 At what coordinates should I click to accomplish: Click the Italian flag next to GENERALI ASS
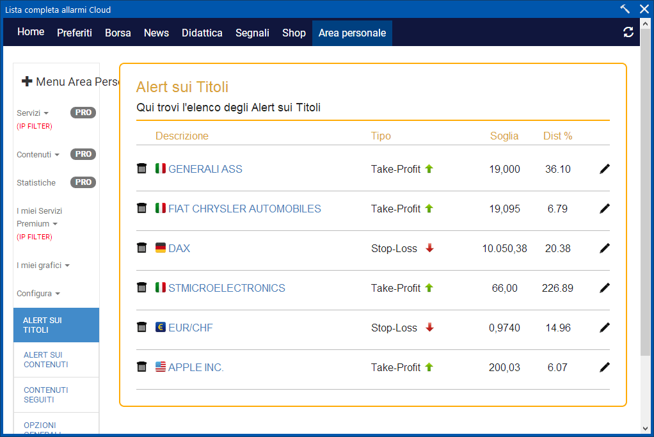[161, 168]
